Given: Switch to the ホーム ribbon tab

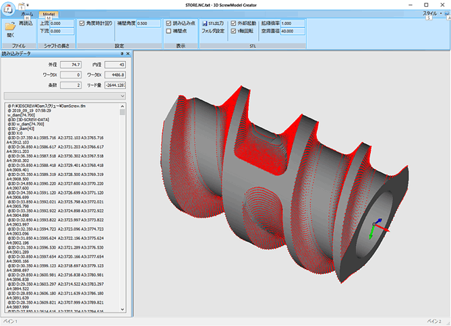Looking at the screenshot, I should click(x=27, y=13).
